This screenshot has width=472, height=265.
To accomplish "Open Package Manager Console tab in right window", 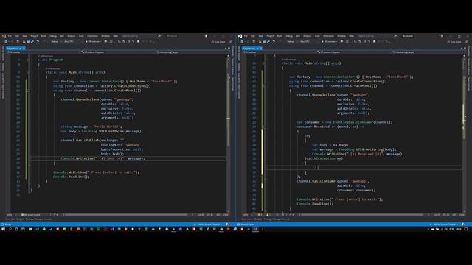I will [x=277, y=219].
